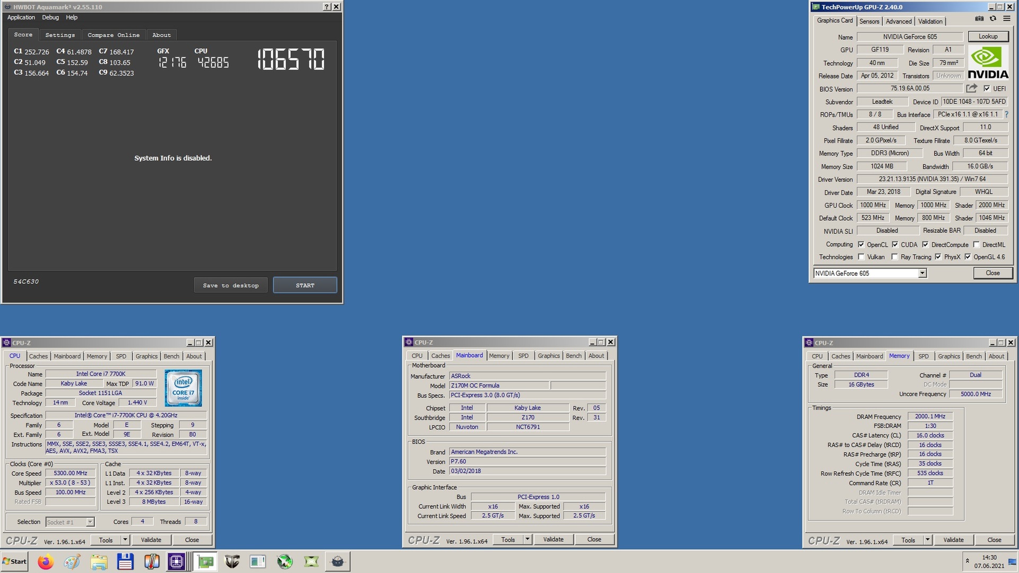Switch to Aquamark Settings tab
This screenshot has width=1019, height=573.
[x=60, y=35]
